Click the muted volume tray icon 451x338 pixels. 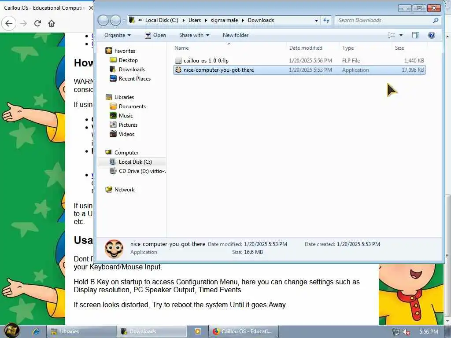[407, 332]
